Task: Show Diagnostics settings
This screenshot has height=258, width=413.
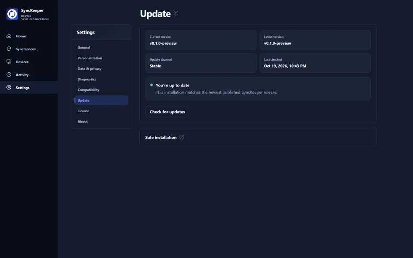Action: pos(102,79)
